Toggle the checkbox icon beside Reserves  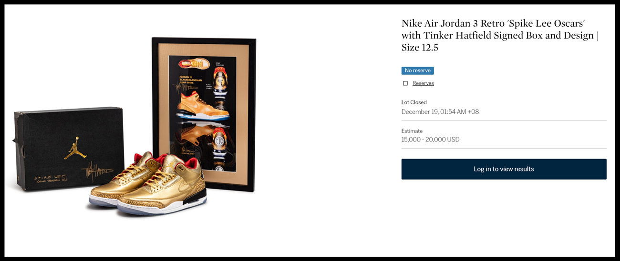(405, 83)
